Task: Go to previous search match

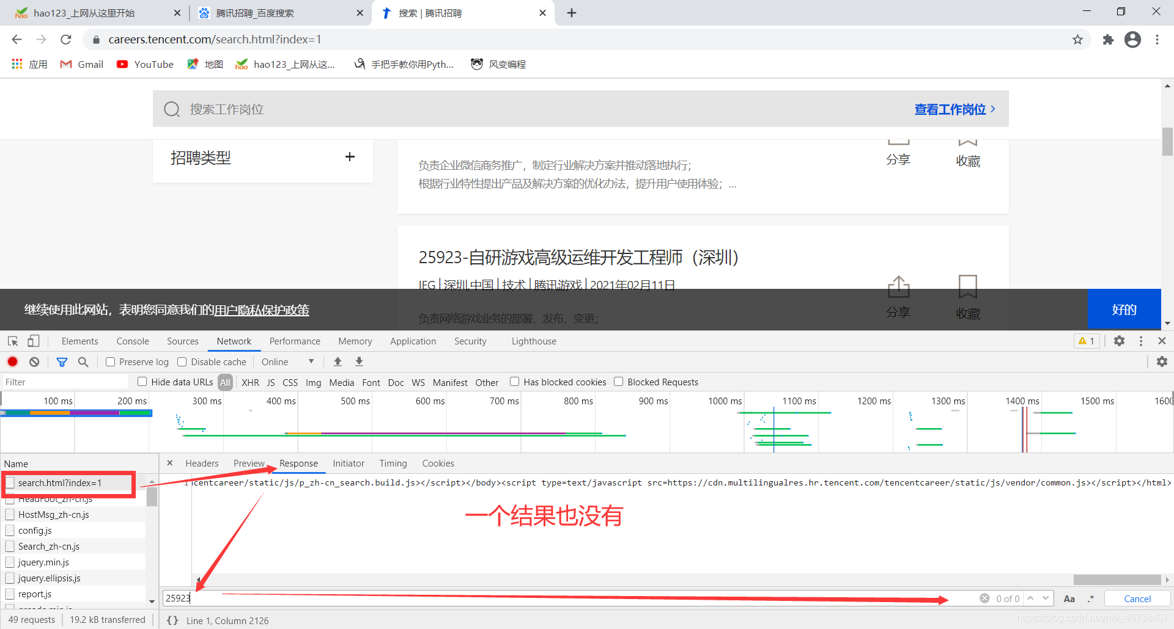Action: coord(1031,598)
